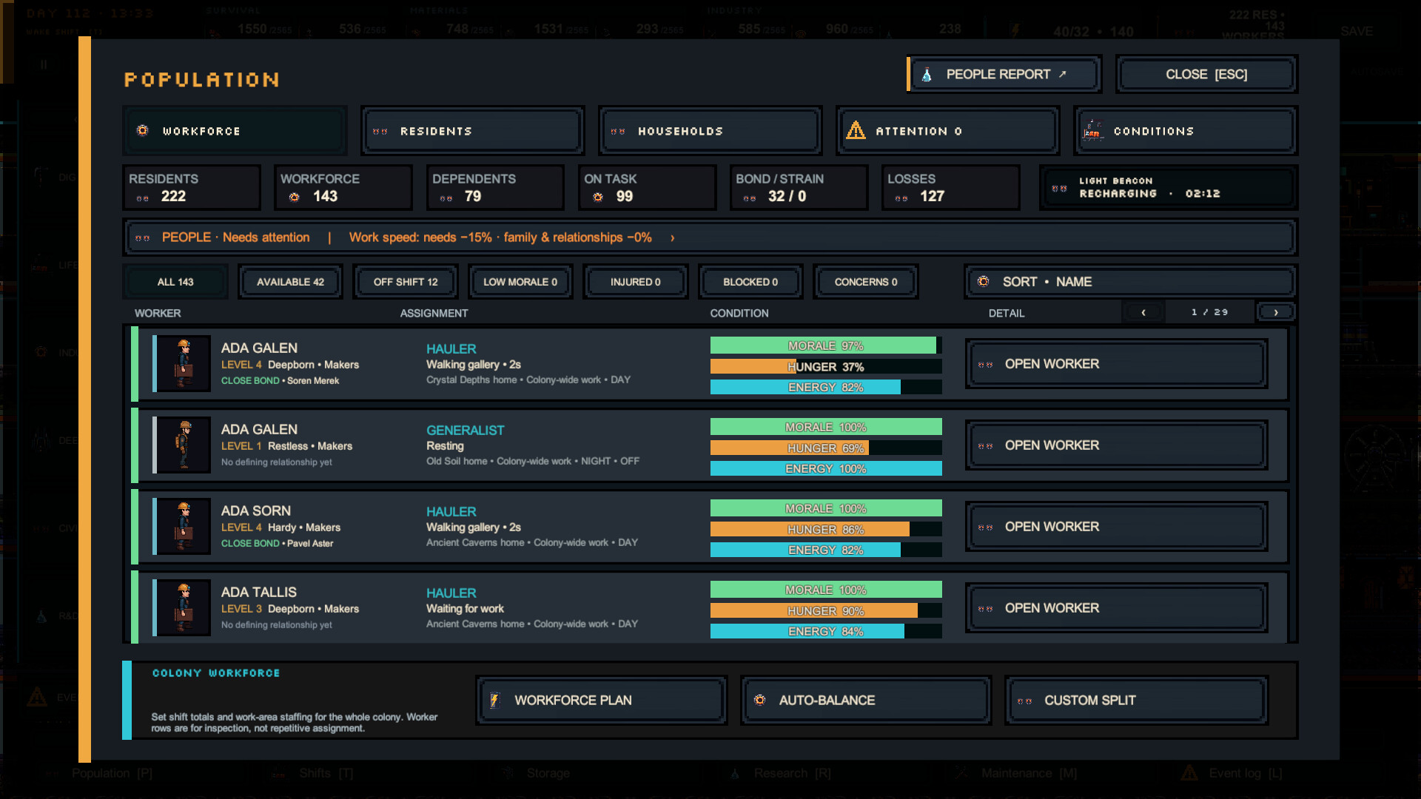
Task: Click Ada Tallis's Energy 84% bar
Action: click(x=826, y=632)
